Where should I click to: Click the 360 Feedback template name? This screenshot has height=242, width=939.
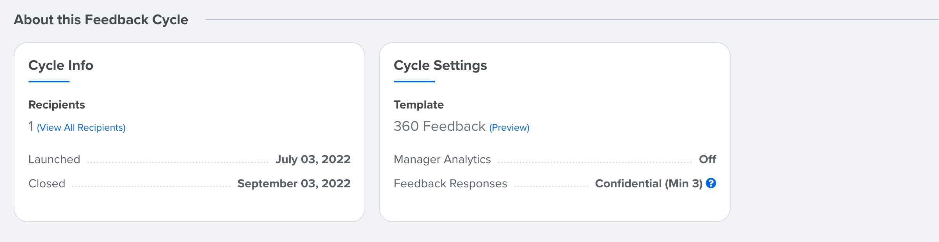[x=439, y=126]
